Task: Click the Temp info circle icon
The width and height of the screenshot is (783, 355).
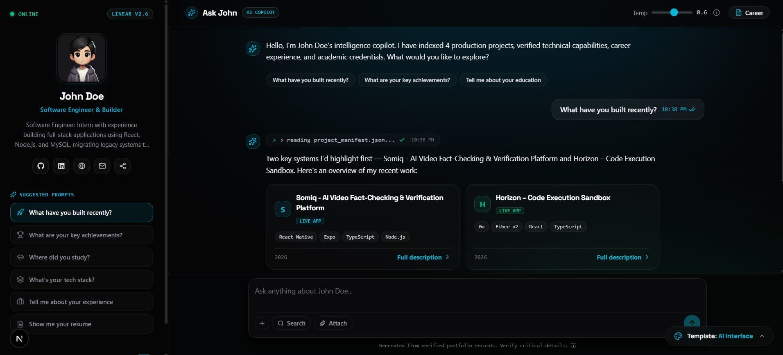Action: click(716, 13)
